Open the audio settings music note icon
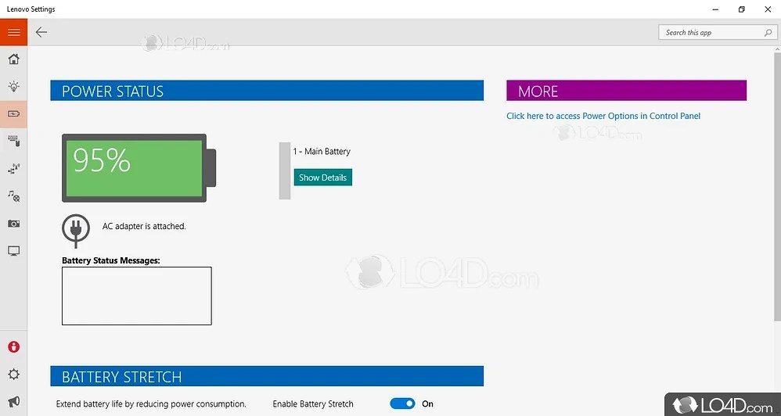781x416 pixels. coord(13,196)
